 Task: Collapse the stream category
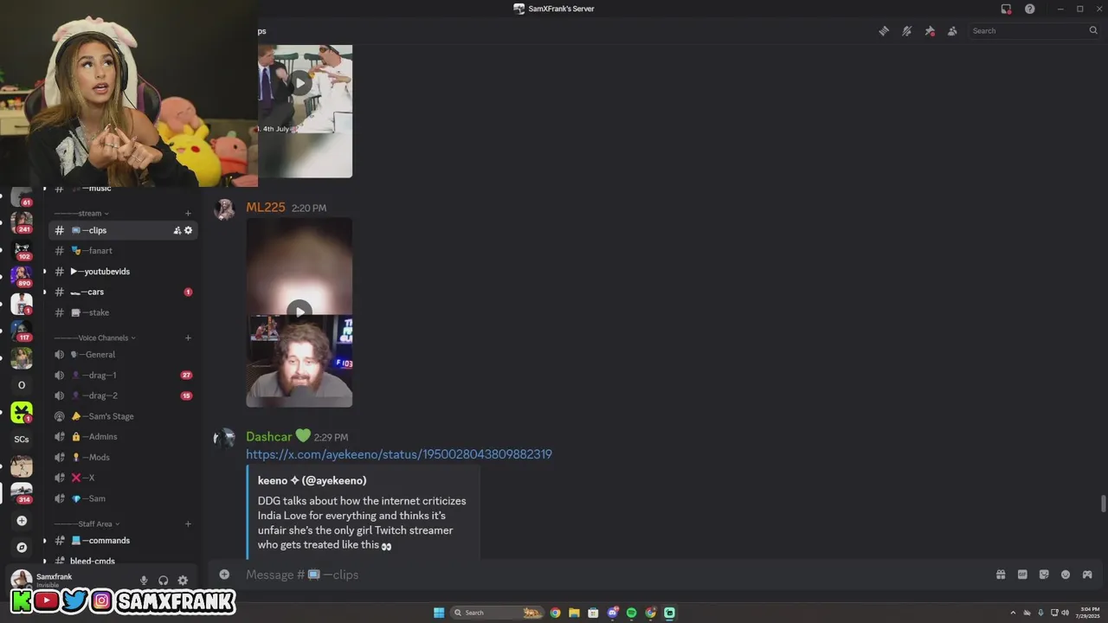click(x=81, y=214)
